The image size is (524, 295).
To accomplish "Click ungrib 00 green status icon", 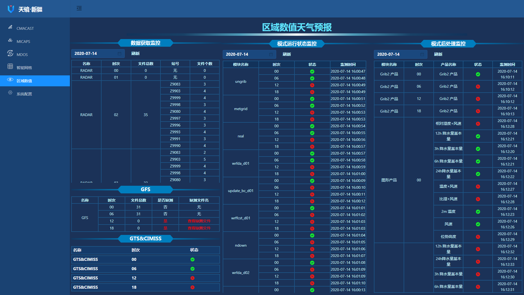I will tap(312, 72).
